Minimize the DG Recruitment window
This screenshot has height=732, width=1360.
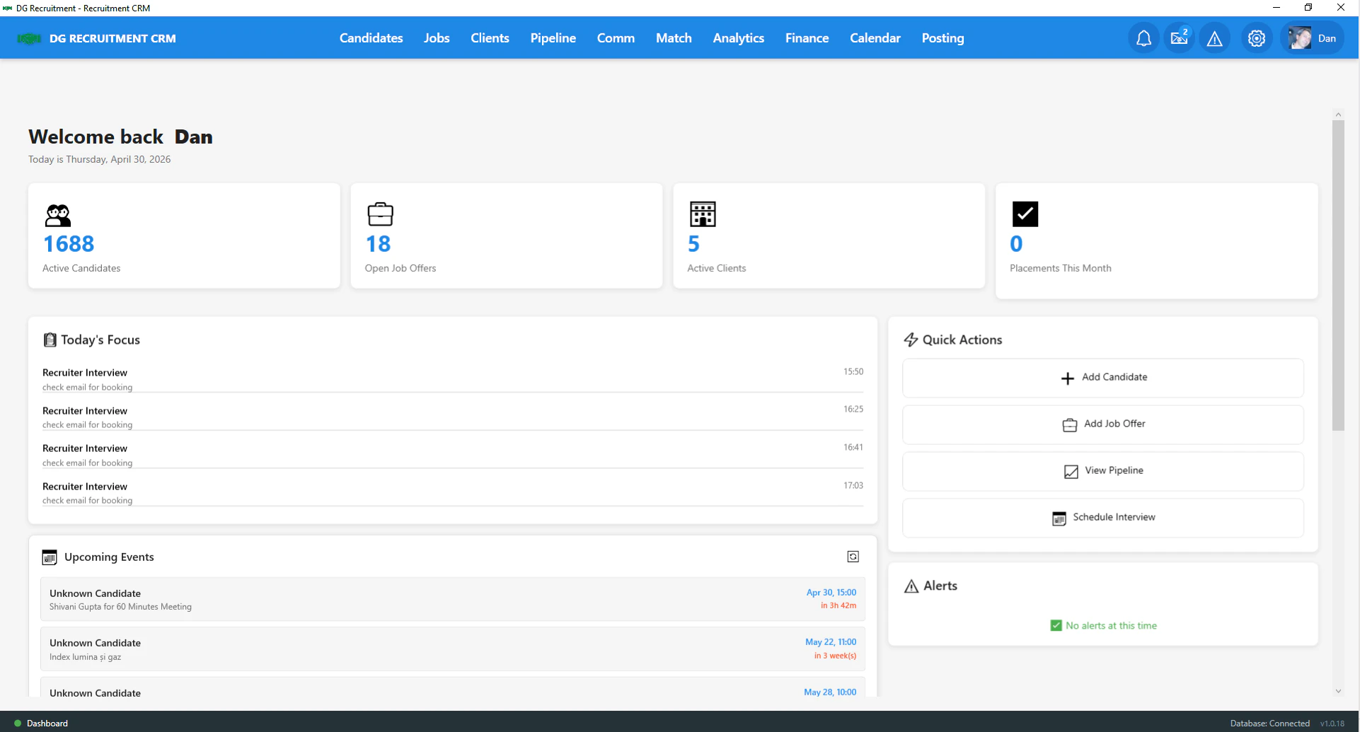coord(1277,8)
